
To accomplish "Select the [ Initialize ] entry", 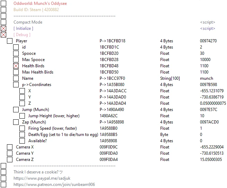I will coord(23,28).
